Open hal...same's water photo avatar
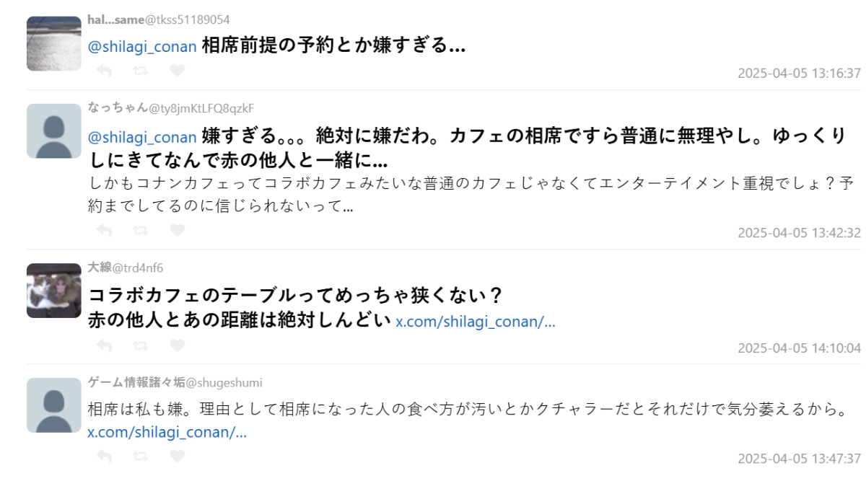 click(x=53, y=43)
